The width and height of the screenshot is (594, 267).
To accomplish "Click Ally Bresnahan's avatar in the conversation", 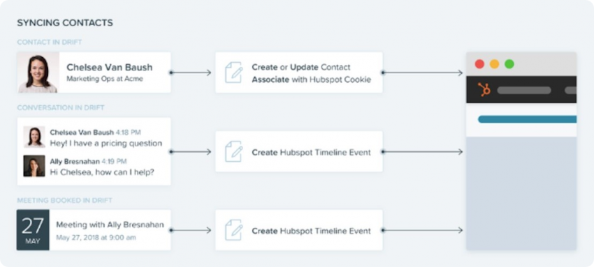I will [x=34, y=166].
